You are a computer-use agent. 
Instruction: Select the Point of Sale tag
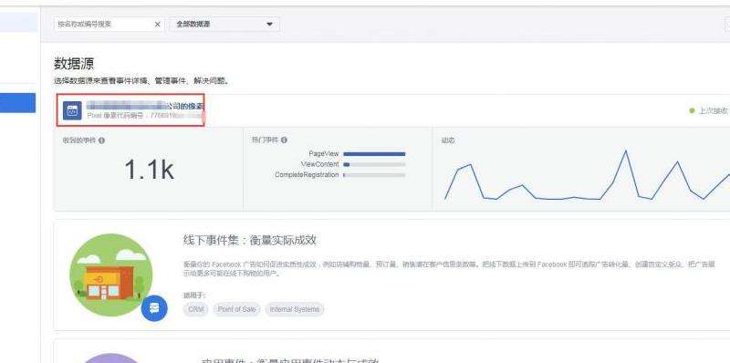click(x=236, y=309)
